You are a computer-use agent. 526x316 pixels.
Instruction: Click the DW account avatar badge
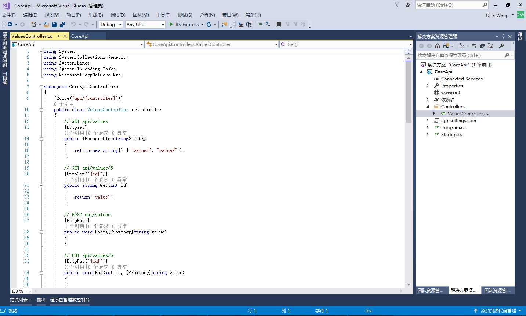[520, 15]
